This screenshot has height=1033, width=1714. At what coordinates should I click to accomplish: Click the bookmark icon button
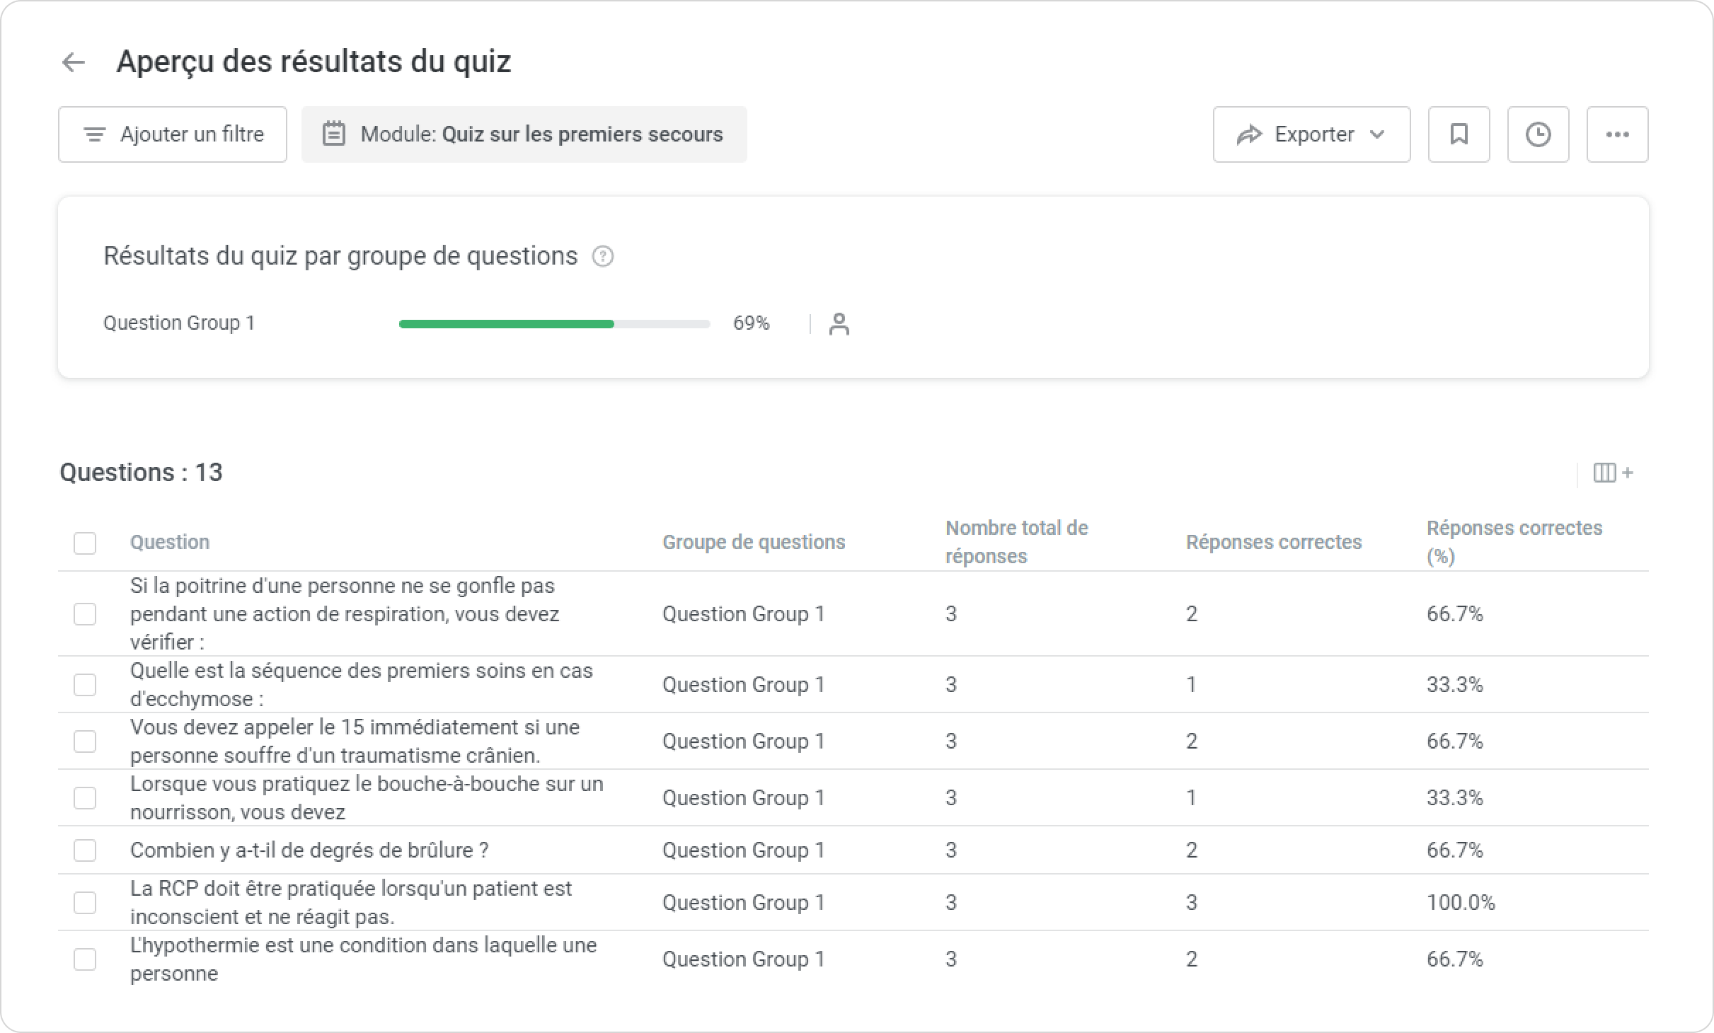1459,134
